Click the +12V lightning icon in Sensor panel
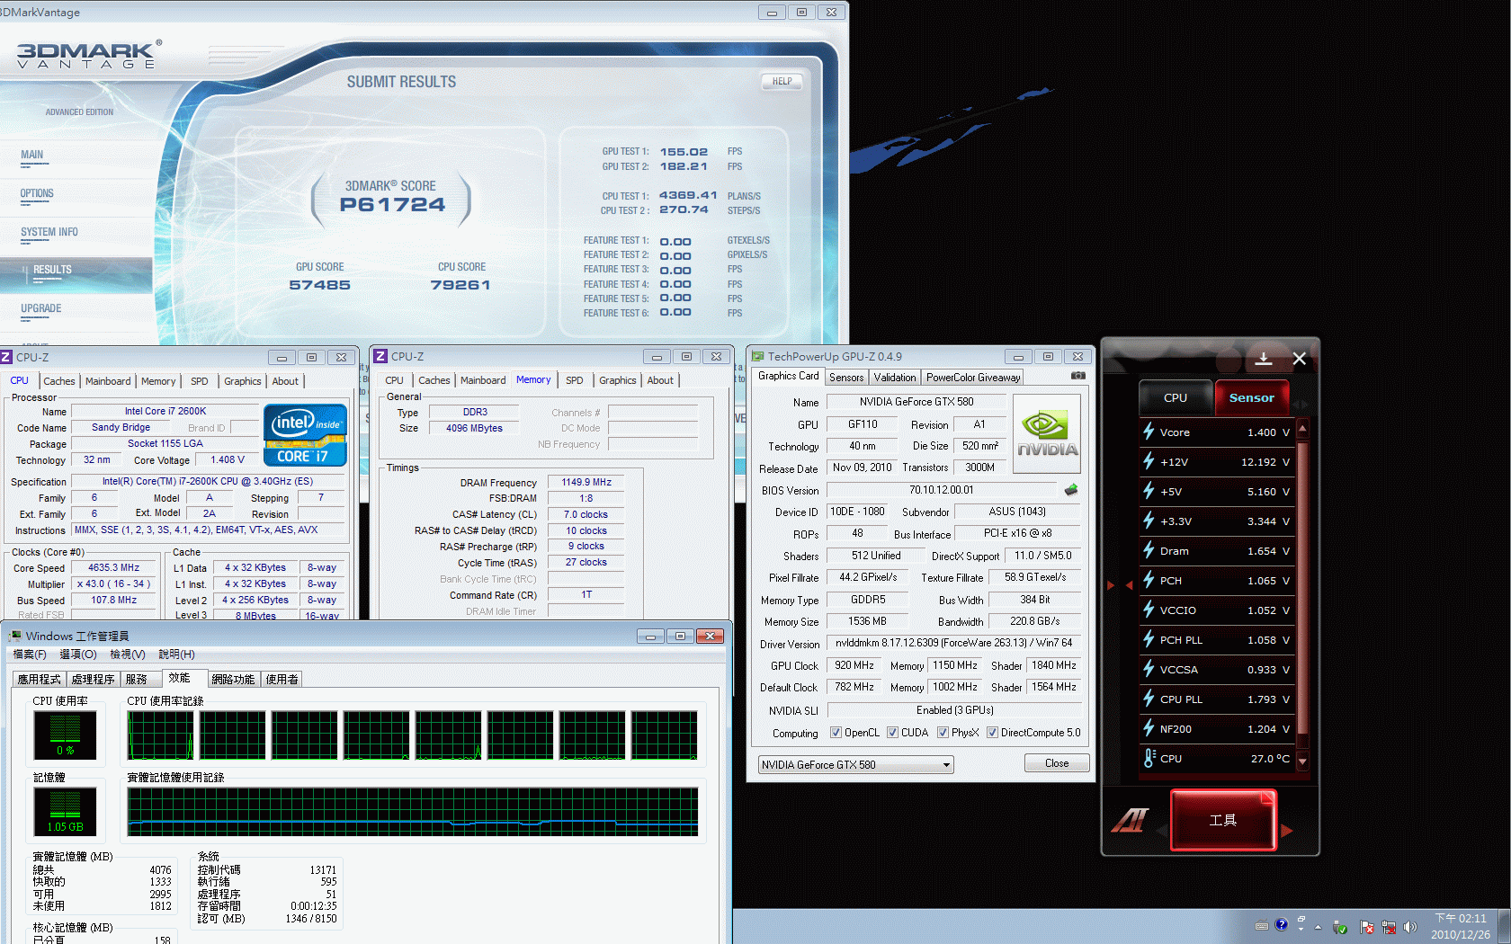The image size is (1511, 944). (1149, 461)
